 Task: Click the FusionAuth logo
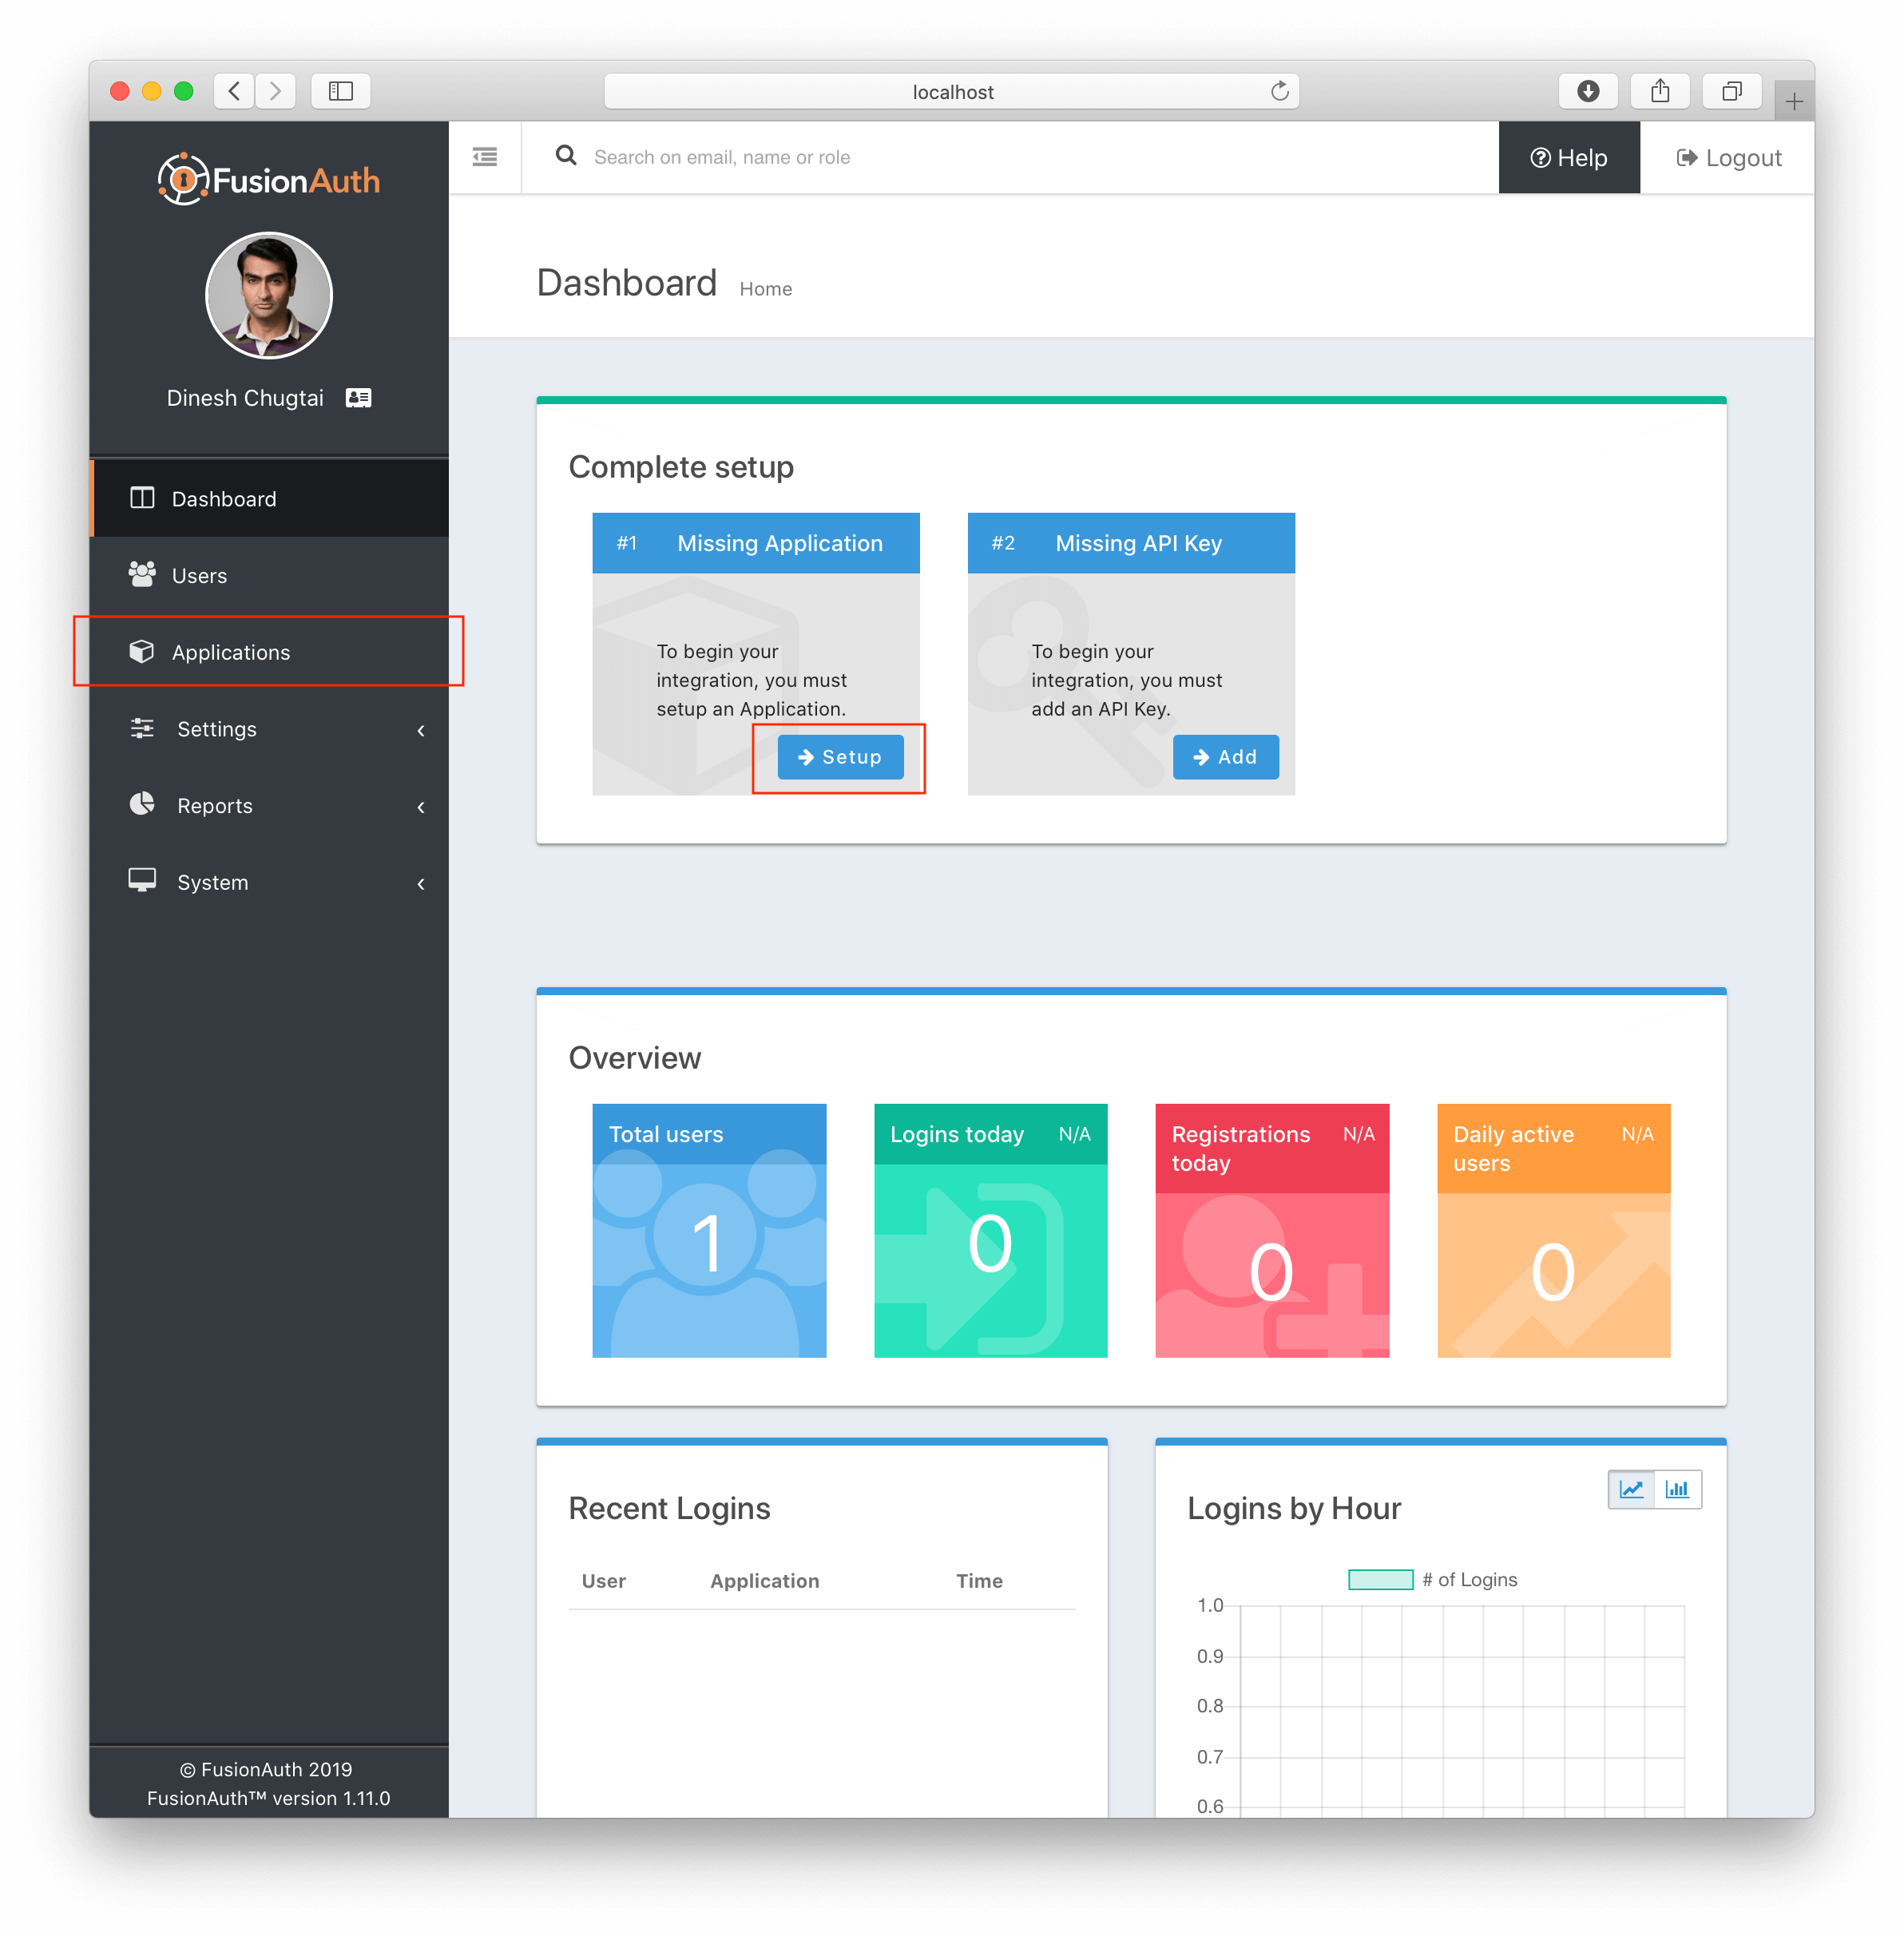point(268,178)
